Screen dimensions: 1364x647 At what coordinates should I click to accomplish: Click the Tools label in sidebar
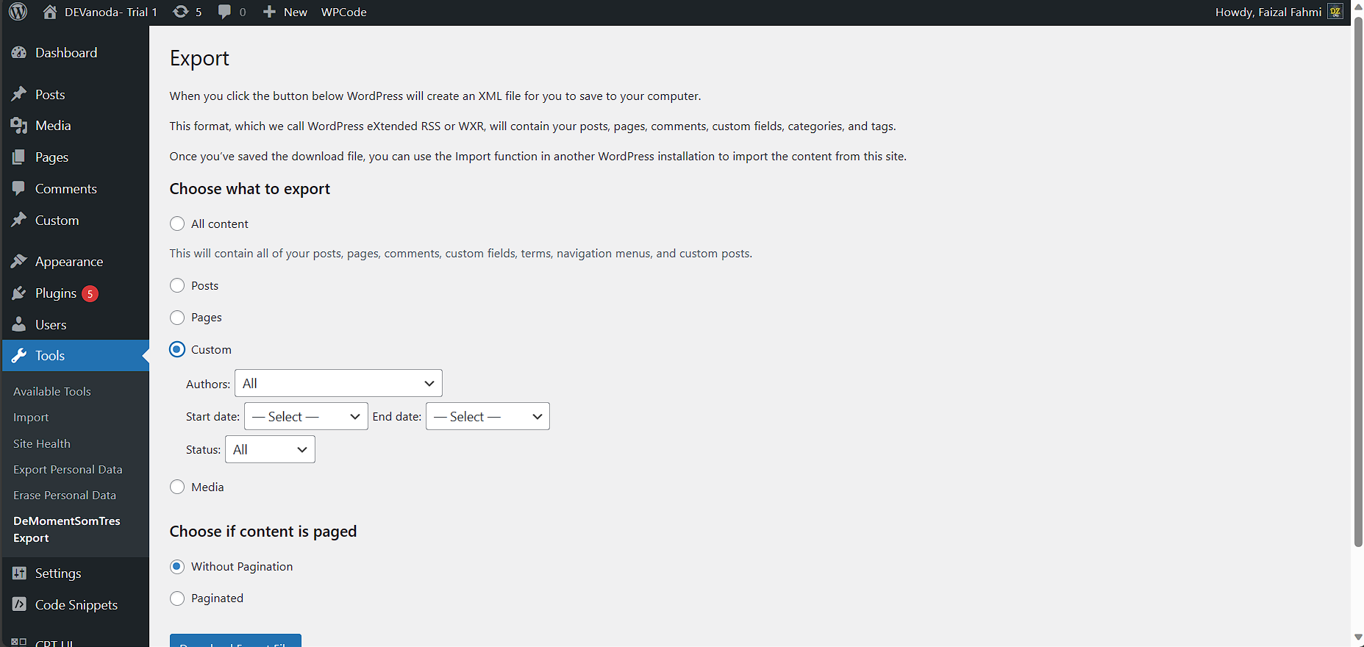[50, 356]
